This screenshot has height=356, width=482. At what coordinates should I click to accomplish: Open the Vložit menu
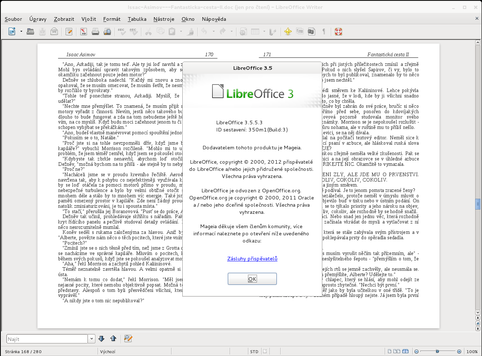tap(89, 19)
